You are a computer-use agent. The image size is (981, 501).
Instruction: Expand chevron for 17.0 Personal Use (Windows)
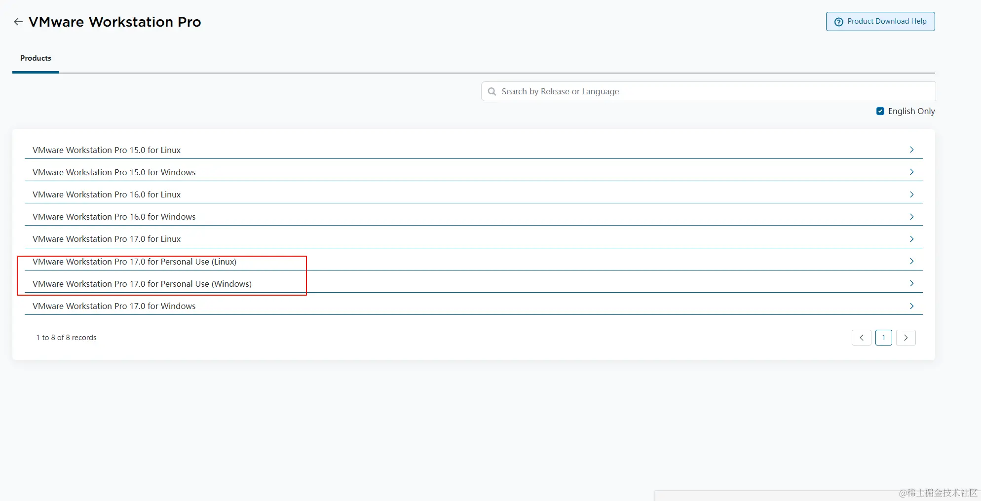tap(912, 283)
